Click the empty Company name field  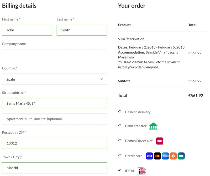point(54,55)
